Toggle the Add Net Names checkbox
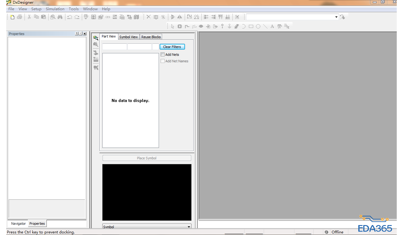This screenshot has width=397, height=235. pyautogui.click(x=162, y=61)
